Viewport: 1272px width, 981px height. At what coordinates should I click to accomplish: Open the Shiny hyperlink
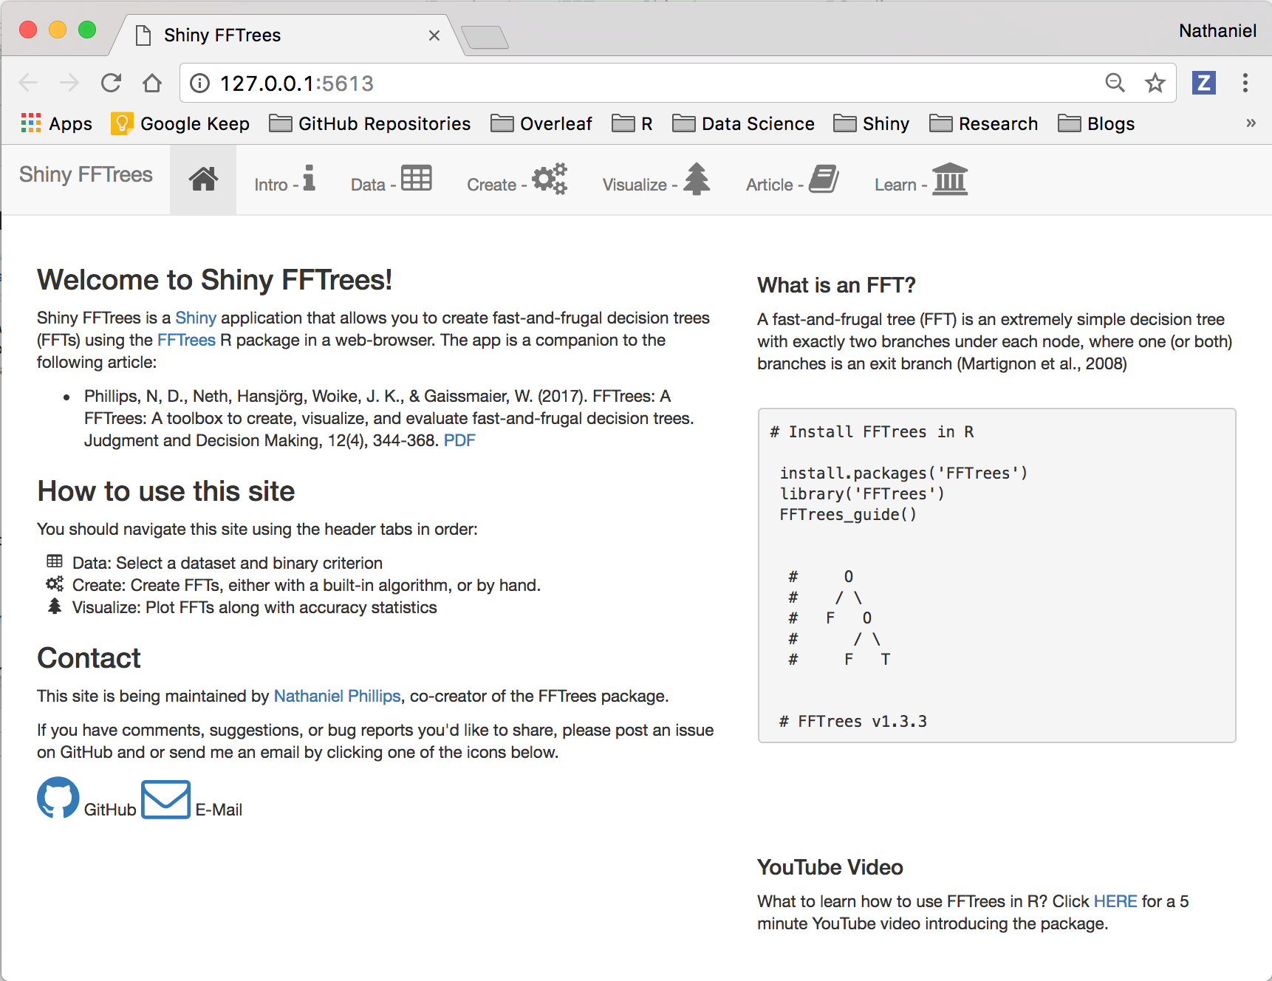(x=196, y=318)
